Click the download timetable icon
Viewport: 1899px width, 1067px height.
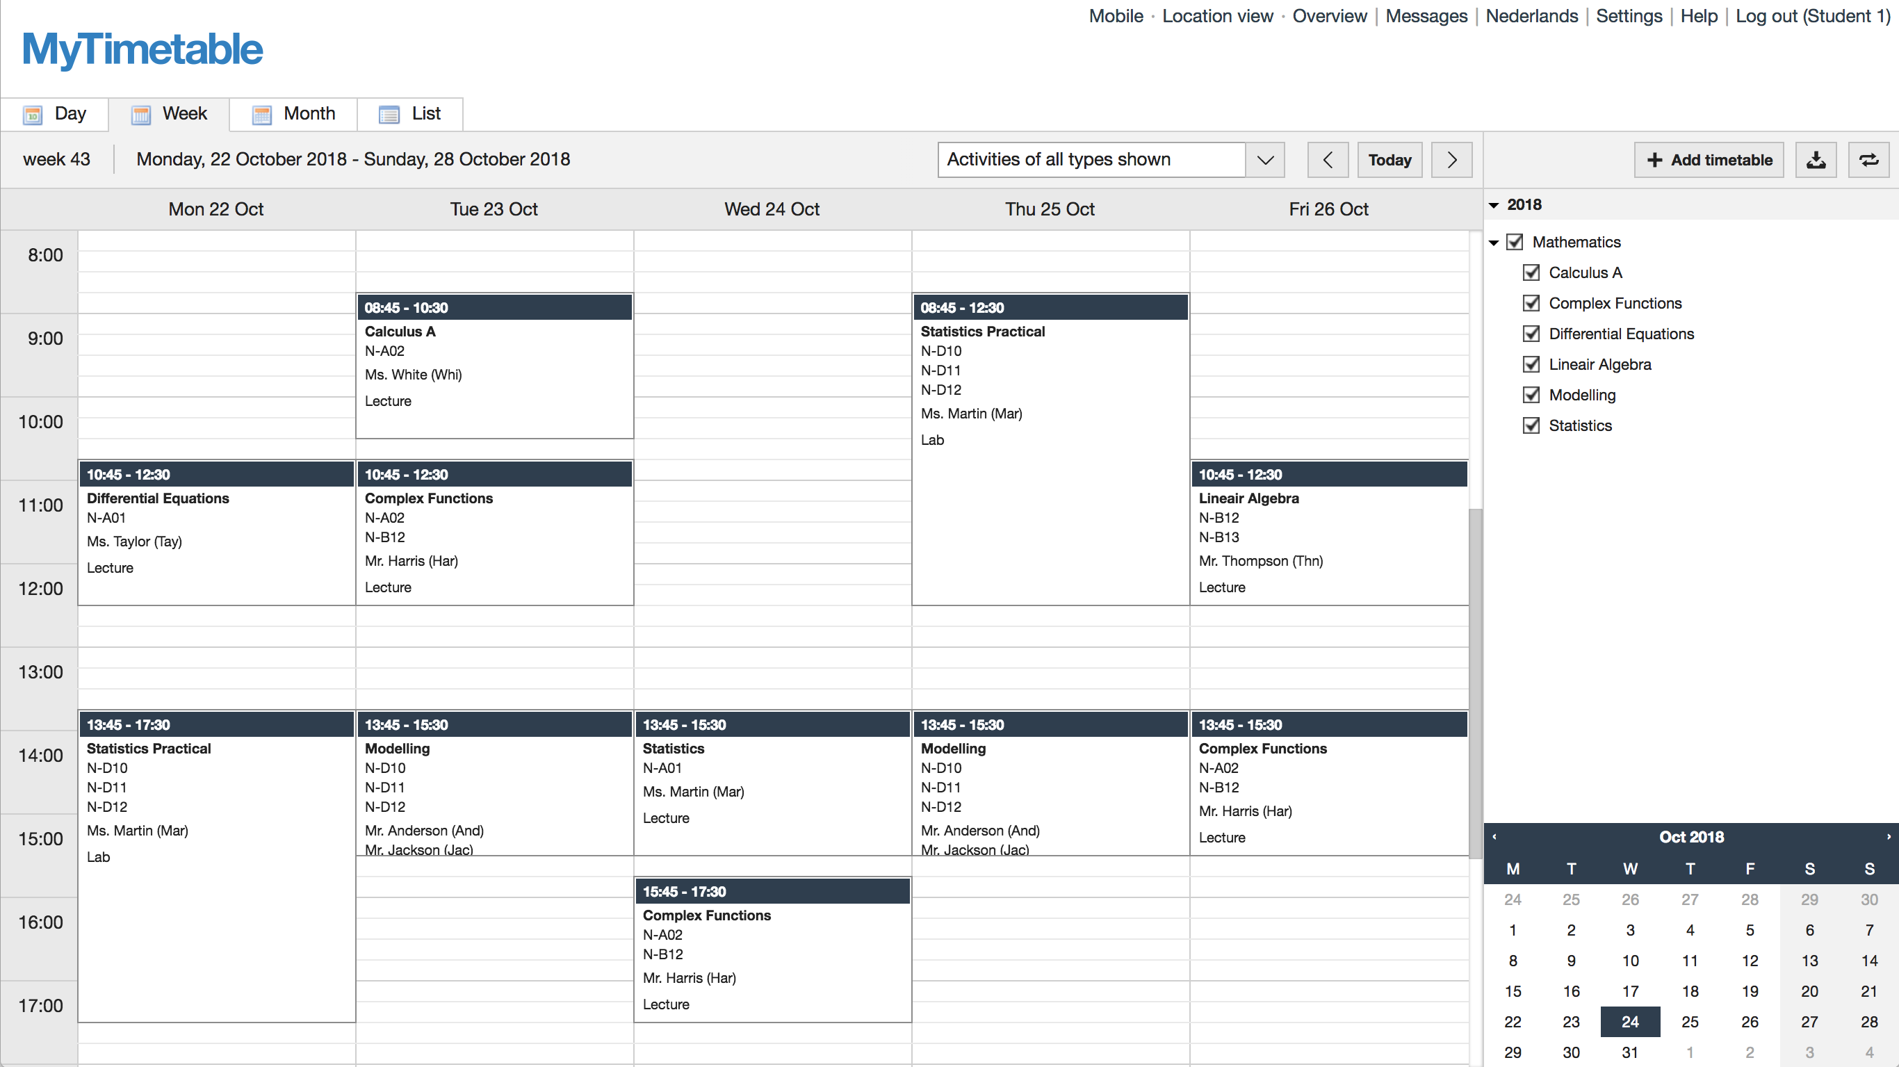[x=1816, y=159]
